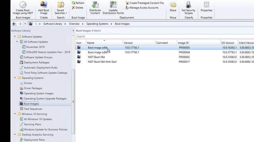254x142 pixels.
Task: Select Boot image (x64) row
Action: point(165,47)
